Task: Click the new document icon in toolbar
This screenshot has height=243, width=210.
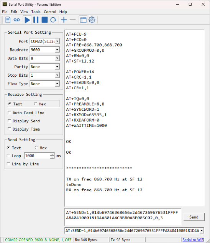Action: [8, 20]
